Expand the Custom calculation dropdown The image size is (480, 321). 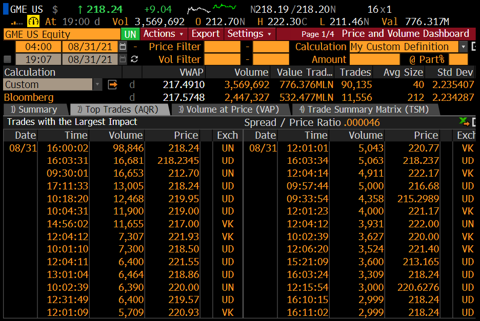(x=97, y=84)
